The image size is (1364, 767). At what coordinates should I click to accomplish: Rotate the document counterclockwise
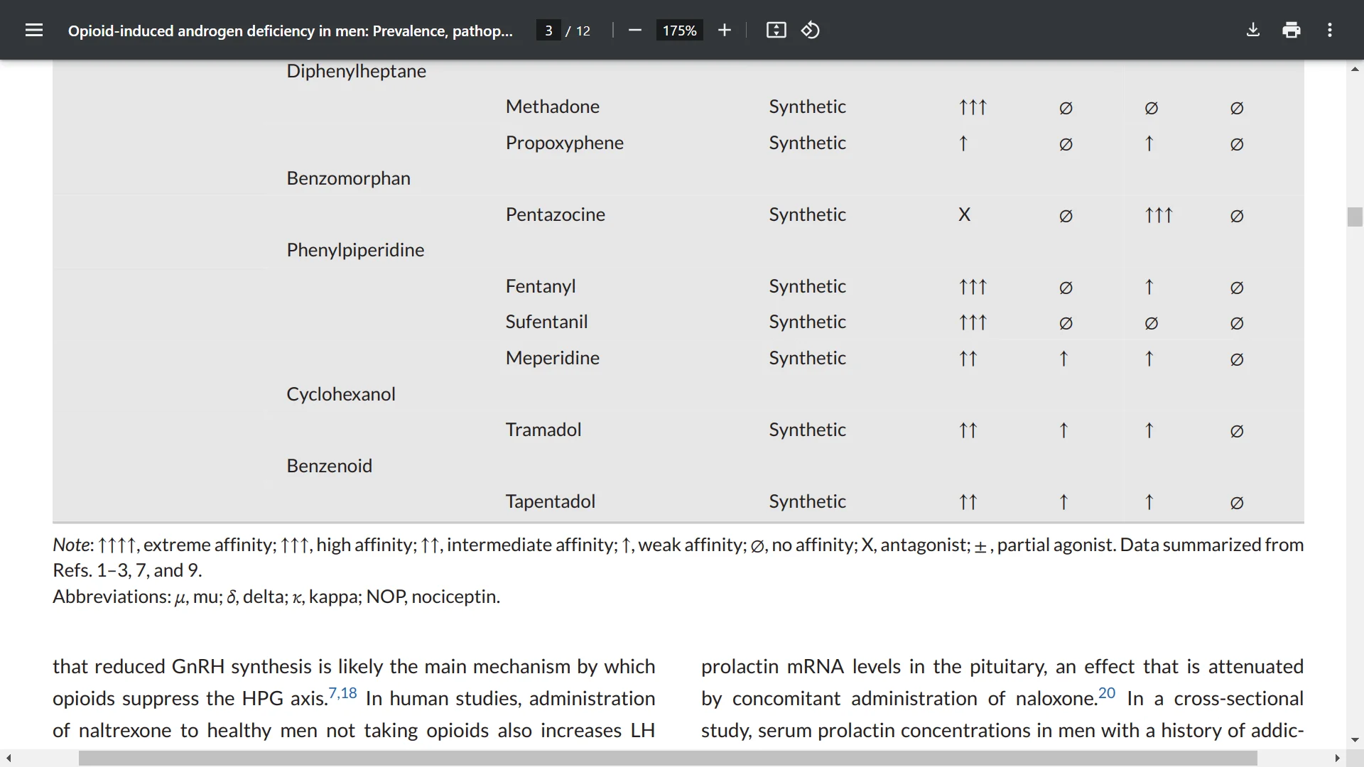pyautogui.click(x=811, y=30)
